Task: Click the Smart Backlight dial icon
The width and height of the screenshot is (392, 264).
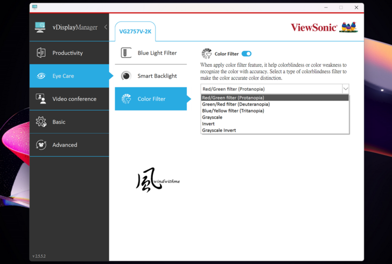Action: [x=126, y=76]
